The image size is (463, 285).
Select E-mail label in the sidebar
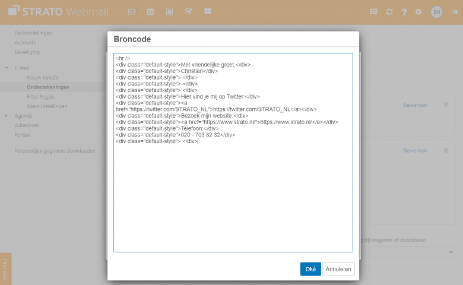coord(22,68)
